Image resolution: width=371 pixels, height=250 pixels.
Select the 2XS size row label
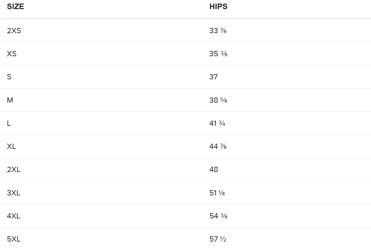(x=14, y=31)
